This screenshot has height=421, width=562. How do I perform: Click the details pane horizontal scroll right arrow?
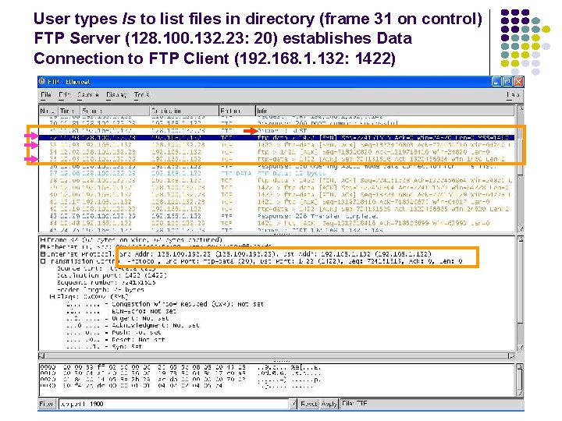coord(512,356)
